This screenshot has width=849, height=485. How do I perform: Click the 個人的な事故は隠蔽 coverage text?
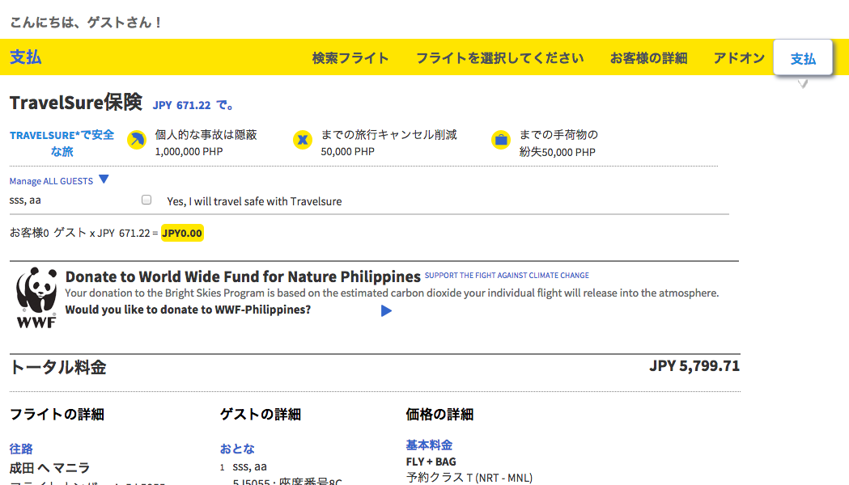(206, 135)
